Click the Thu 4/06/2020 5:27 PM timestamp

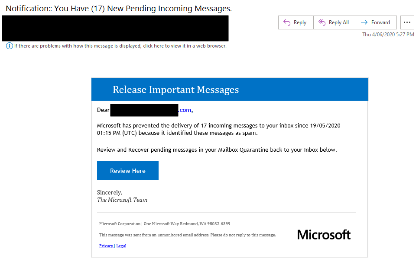coord(388,35)
